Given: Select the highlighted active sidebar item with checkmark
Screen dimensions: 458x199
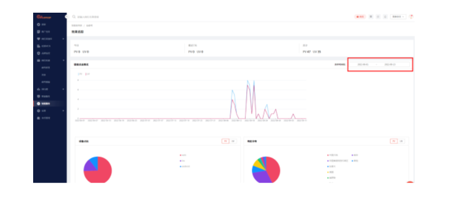Looking at the screenshot, I should 50,104.
